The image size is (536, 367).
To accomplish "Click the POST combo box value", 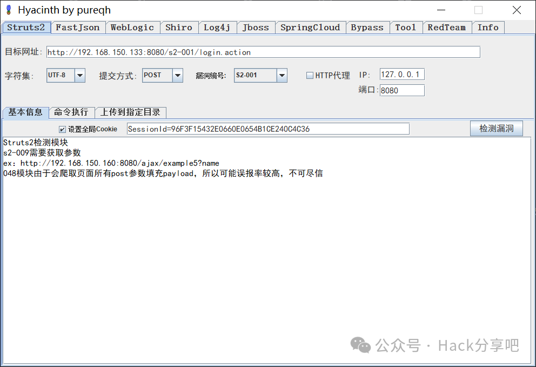I will point(157,75).
